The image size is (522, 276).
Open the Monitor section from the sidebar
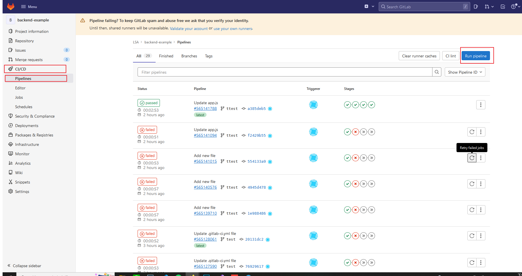22,154
